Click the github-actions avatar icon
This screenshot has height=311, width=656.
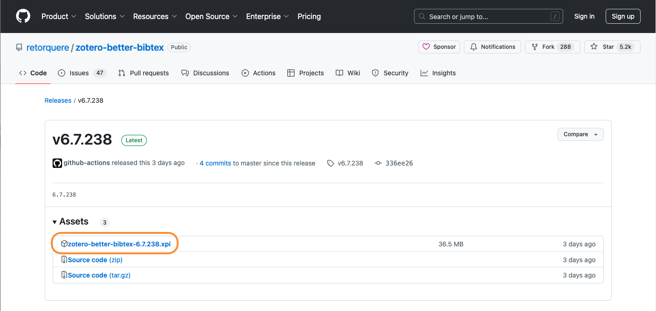(x=57, y=163)
